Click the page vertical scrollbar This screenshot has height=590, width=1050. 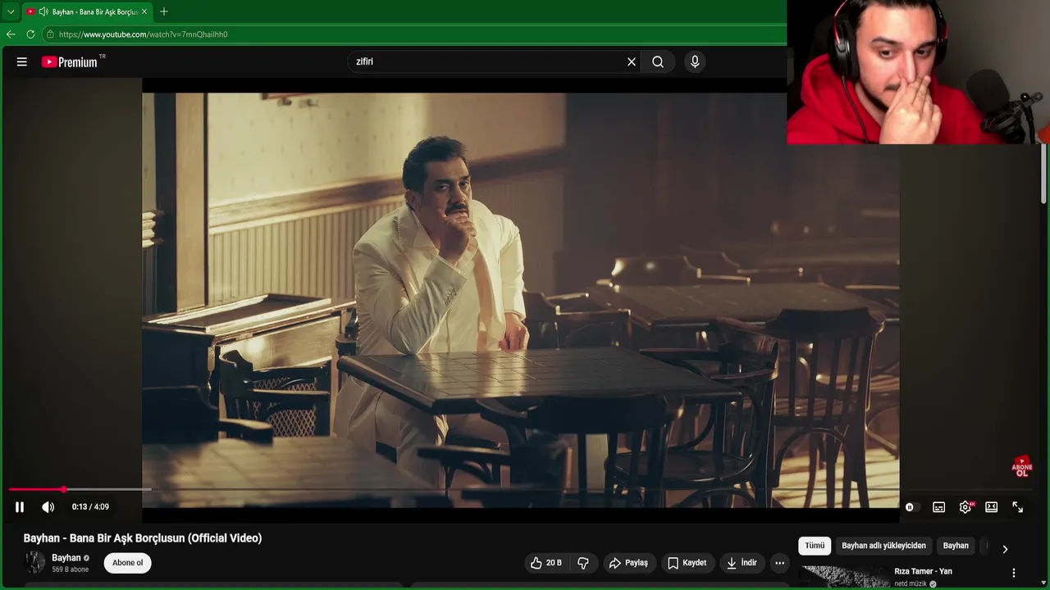pos(1043,175)
